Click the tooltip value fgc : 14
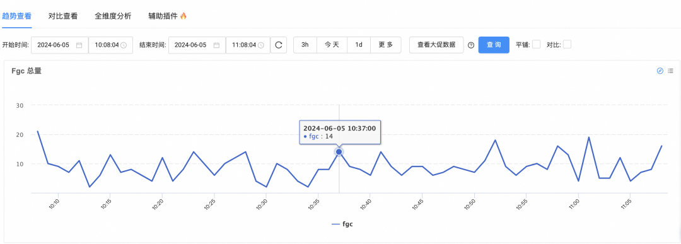Viewport: 681px width, 244px height. (318, 136)
